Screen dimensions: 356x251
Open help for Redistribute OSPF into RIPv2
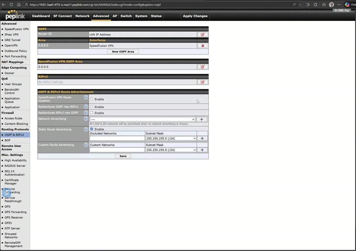pos(86,106)
